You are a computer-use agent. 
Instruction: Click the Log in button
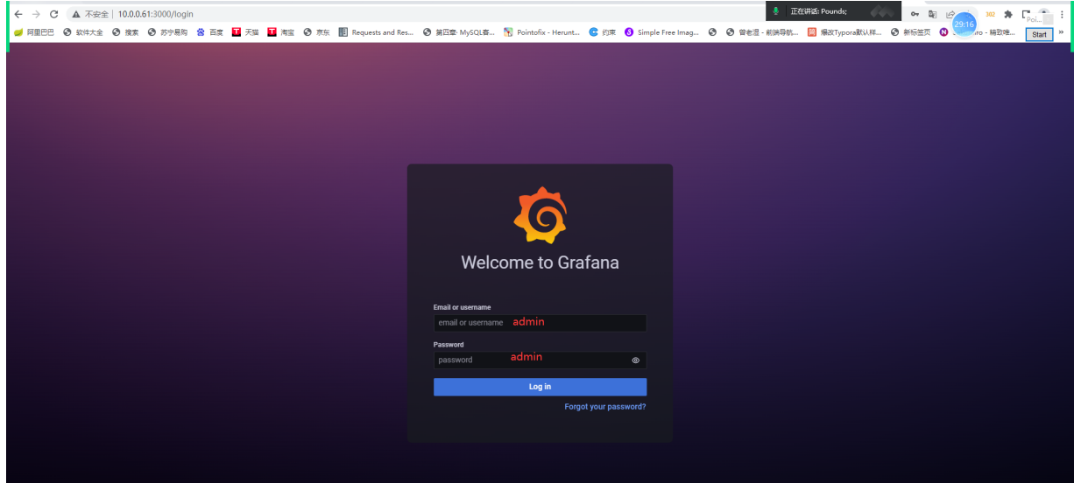coord(540,387)
